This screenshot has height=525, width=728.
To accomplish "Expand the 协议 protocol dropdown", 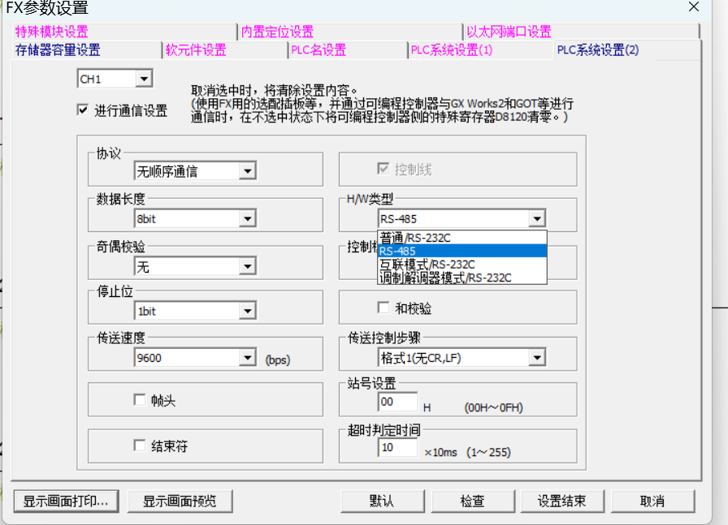I will tap(248, 171).
